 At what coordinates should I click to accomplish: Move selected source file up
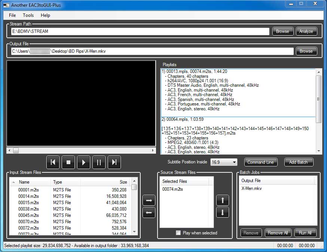[x=223, y=200]
